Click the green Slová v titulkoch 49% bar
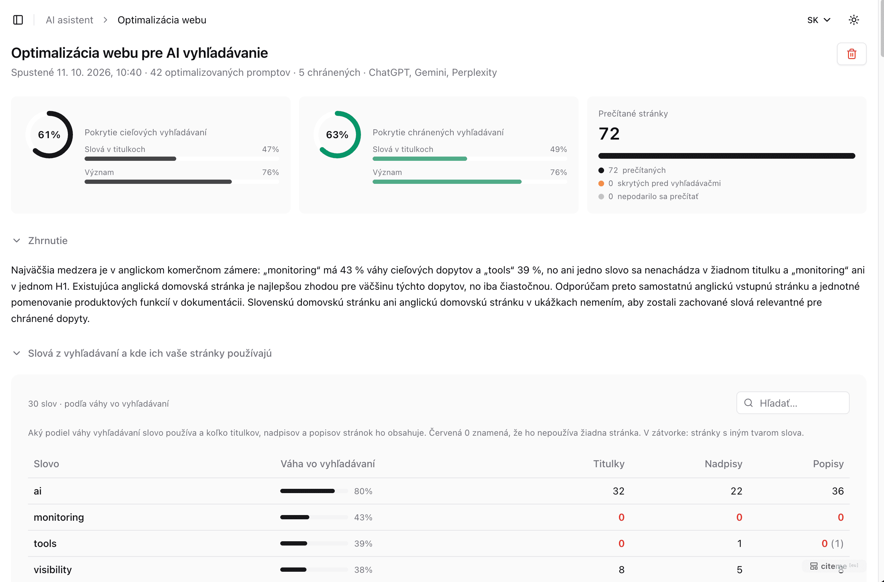This screenshot has height=582, width=884. coord(470,159)
